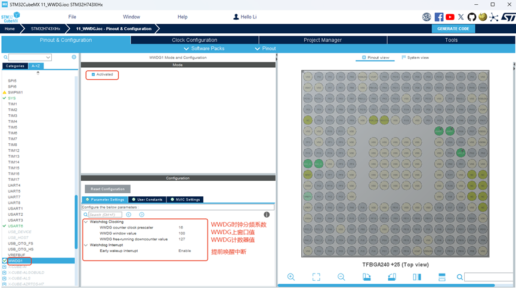Open the peripheral list settings gear

(74, 57)
